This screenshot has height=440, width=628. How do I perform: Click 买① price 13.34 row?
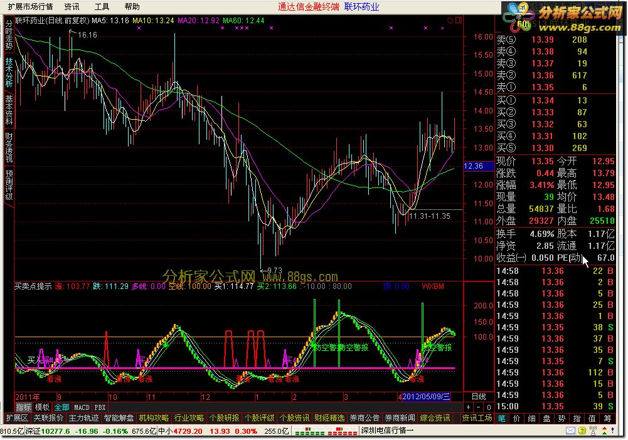555,100
